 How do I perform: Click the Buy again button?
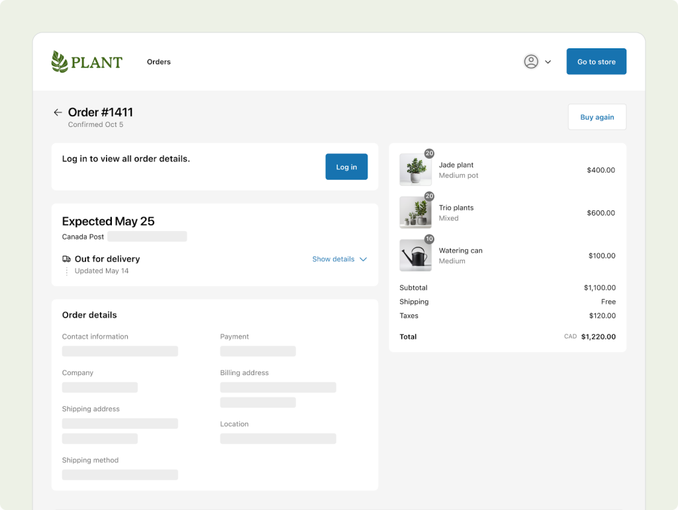click(597, 116)
